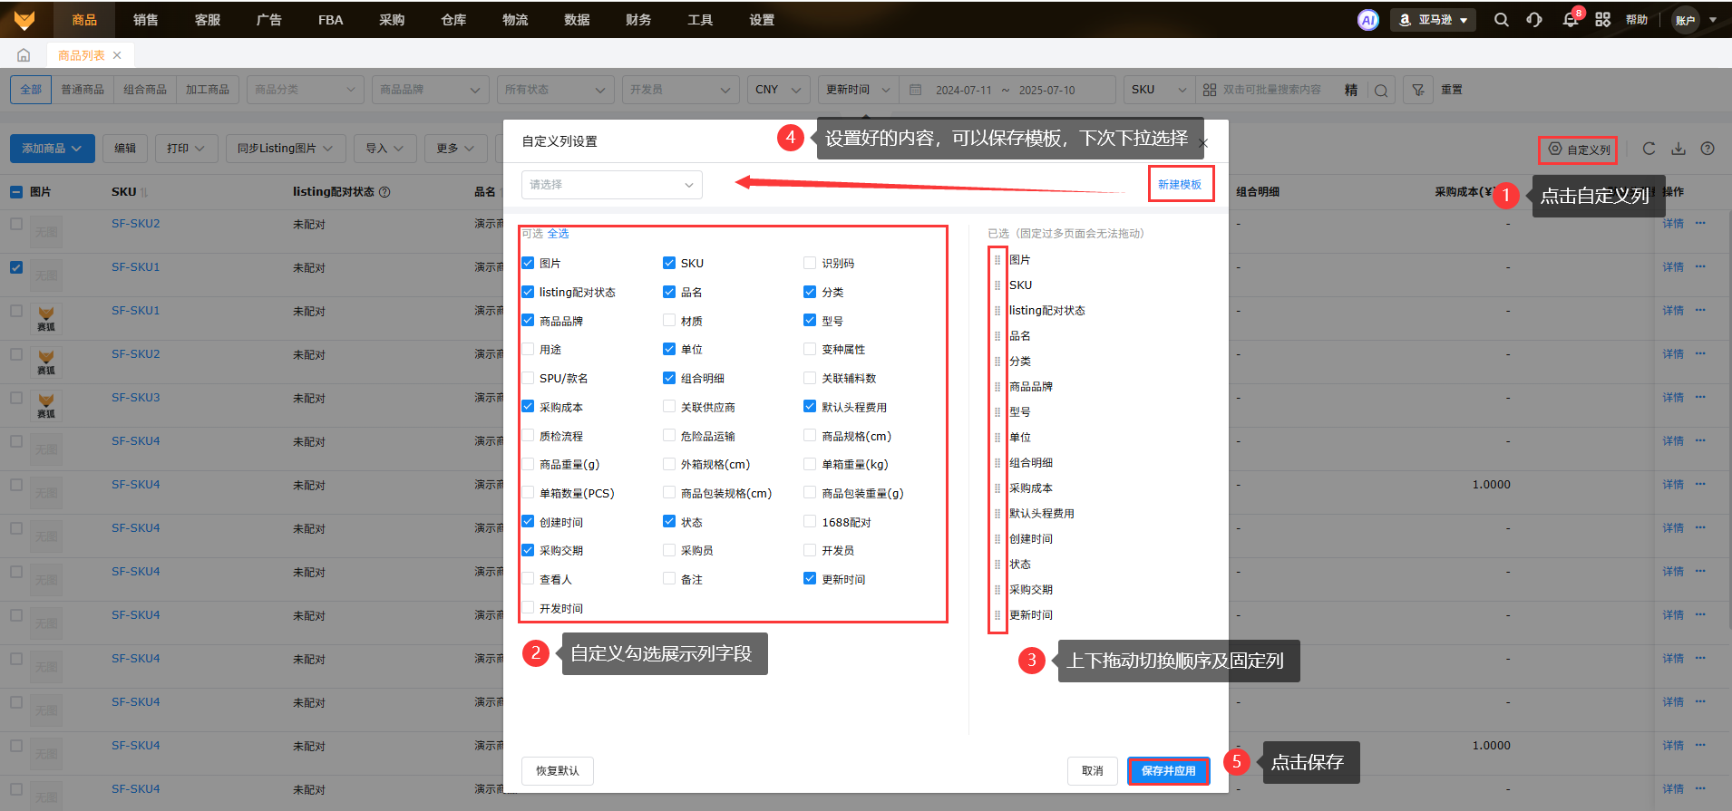Open the 亚马逊 platform dropdown

tap(1433, 20)
